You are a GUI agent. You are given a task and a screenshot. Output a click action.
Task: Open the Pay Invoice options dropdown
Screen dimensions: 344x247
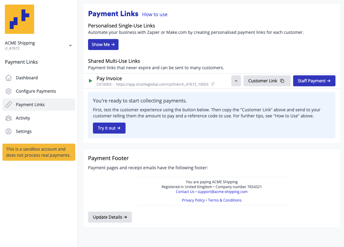click(x=236, y=81)
